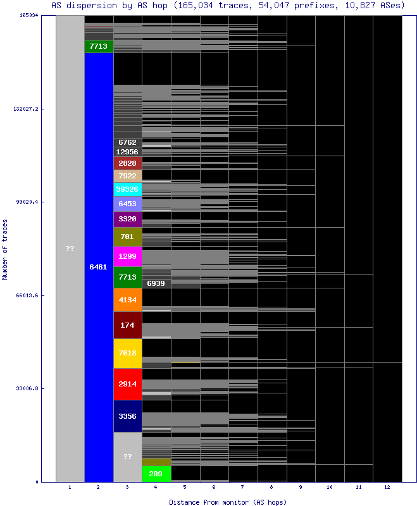417x506 pixels.
Task: Click the cyan AS 39326 block
Action: pos(127,189)
